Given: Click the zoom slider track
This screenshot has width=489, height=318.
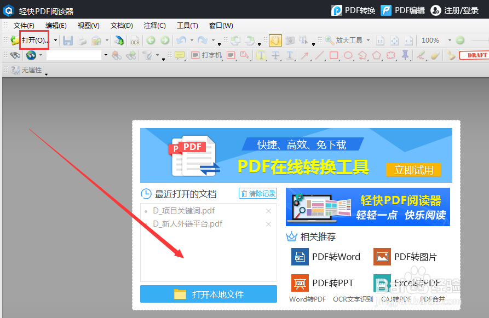Looking at the screenshot, I should coord(480,40).
